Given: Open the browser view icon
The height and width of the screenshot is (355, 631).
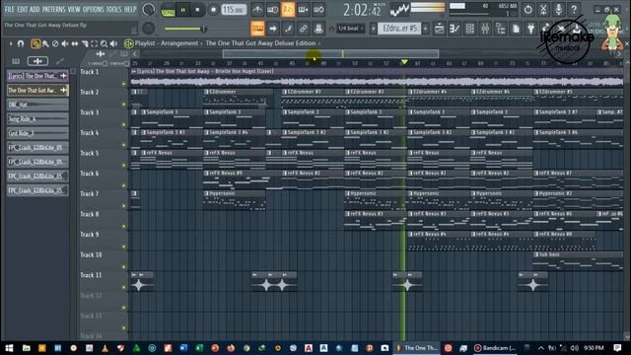Looking at the screenshot, I should pos(500,29).
